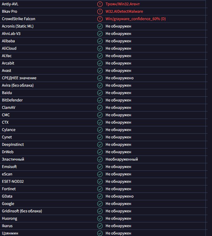Click Win/grayware_confidence_60% (D) detection label
Image resolution: width=212 pixels, height=236 pixels.
coord(136,19)
